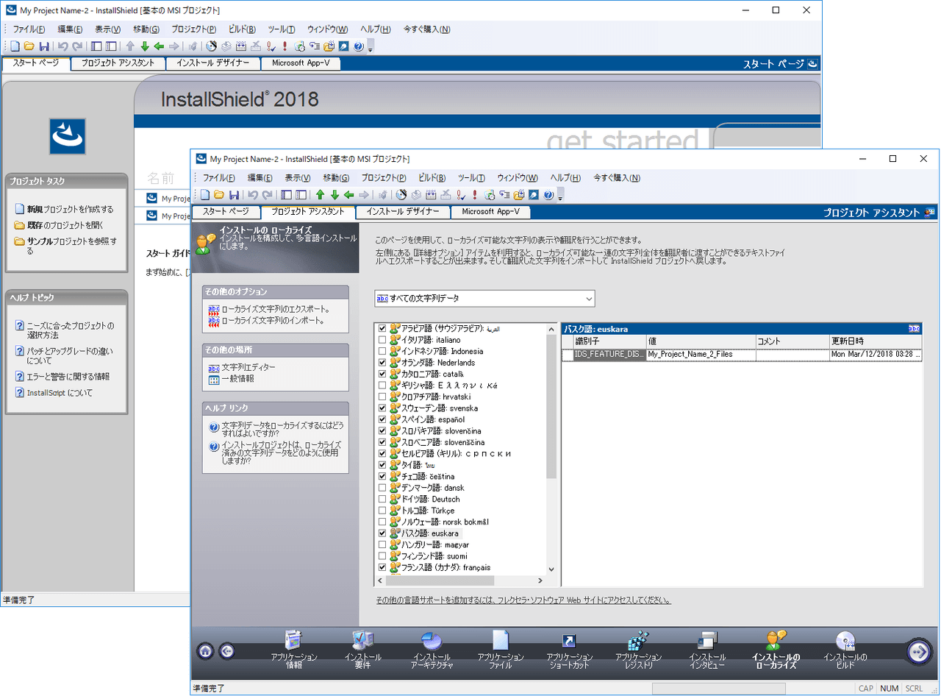Open the front window toolbar options dropdown
The image size is (941, 696).
click(x=560, y=196)
